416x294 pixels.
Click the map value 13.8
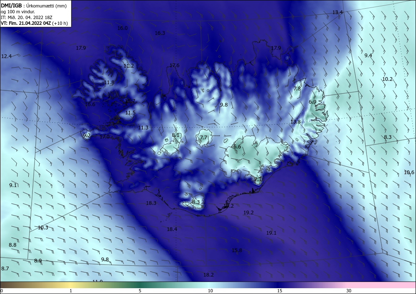tap(295, 121)
